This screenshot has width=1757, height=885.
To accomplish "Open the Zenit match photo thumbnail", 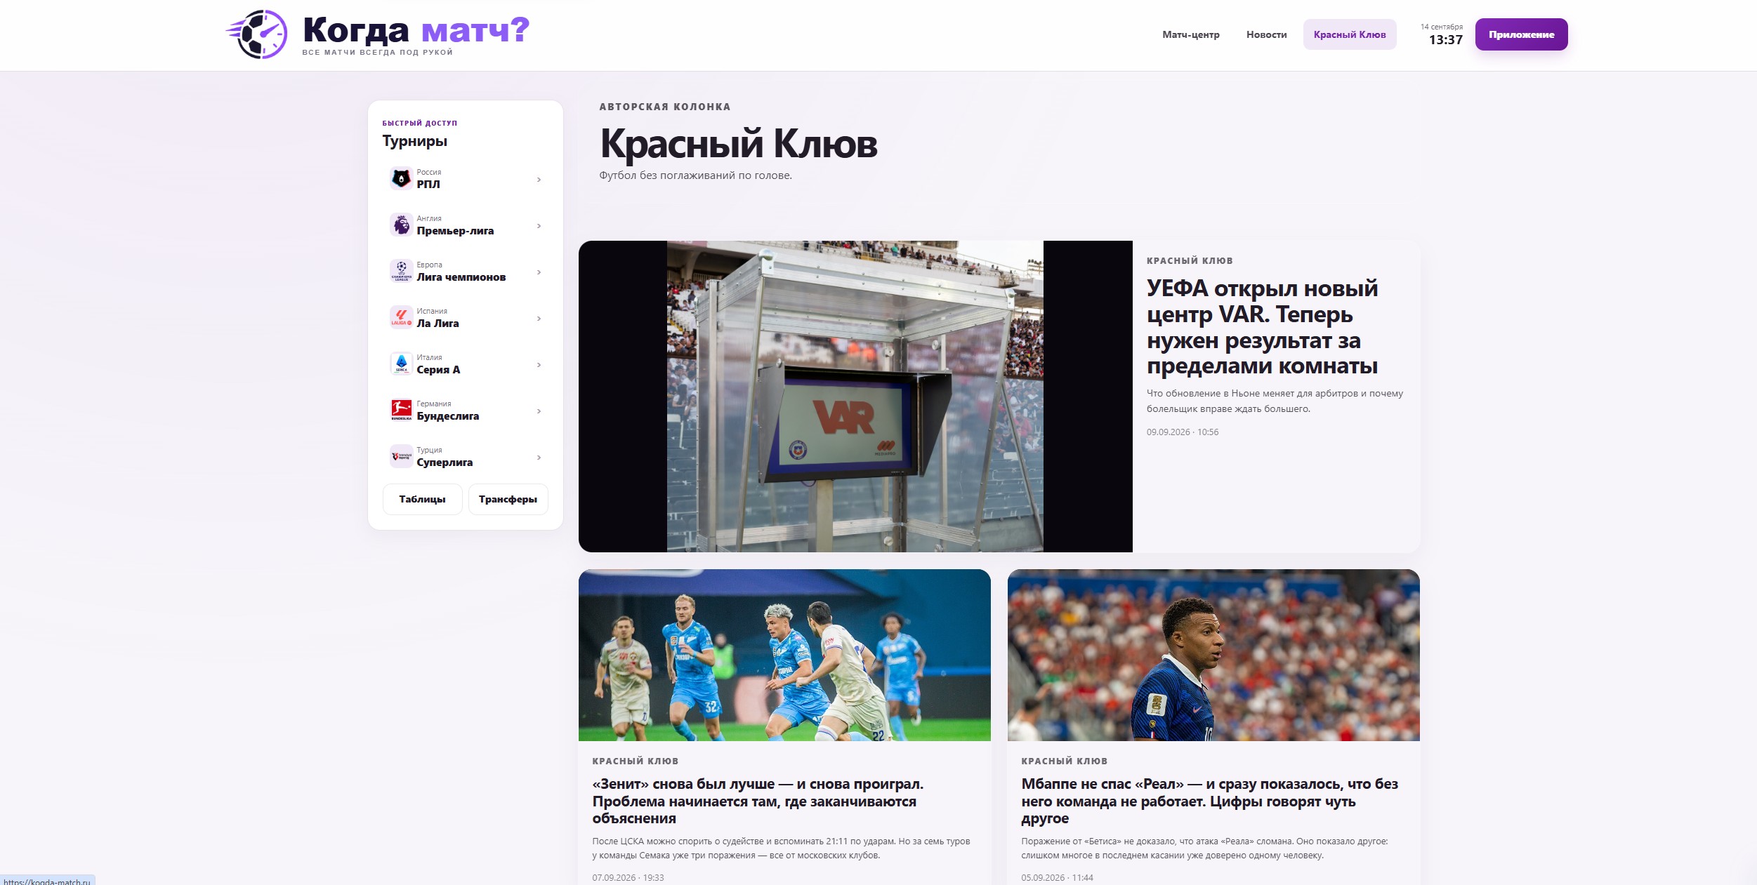I will point(784,655).
